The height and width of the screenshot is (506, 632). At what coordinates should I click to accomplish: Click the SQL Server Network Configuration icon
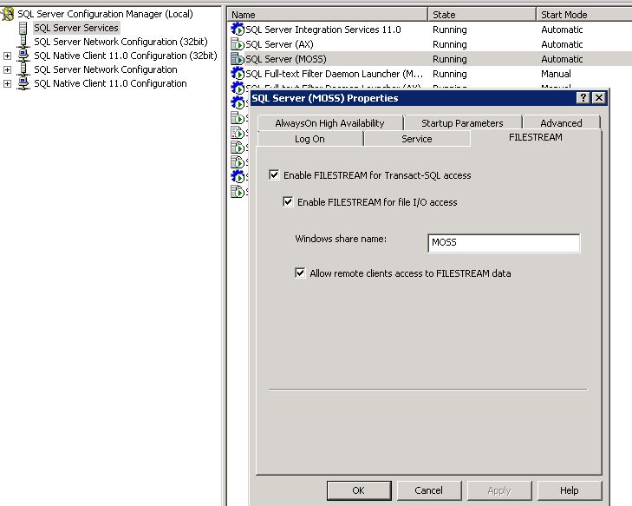(23, 69)
